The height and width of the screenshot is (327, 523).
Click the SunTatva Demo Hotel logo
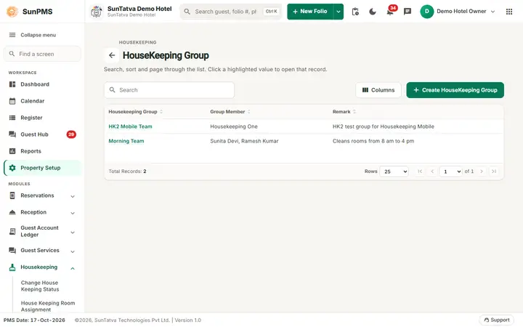point(97,12)
